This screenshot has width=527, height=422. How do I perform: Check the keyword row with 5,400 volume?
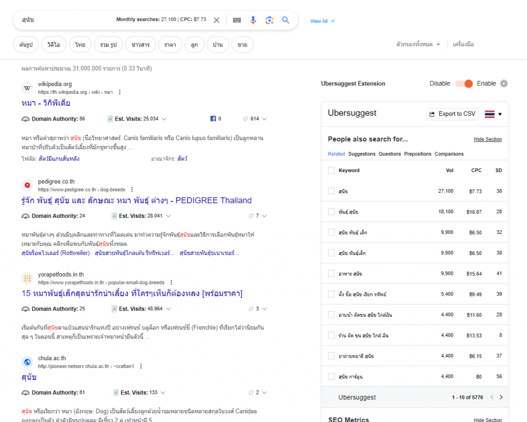(x=331, y=294)
